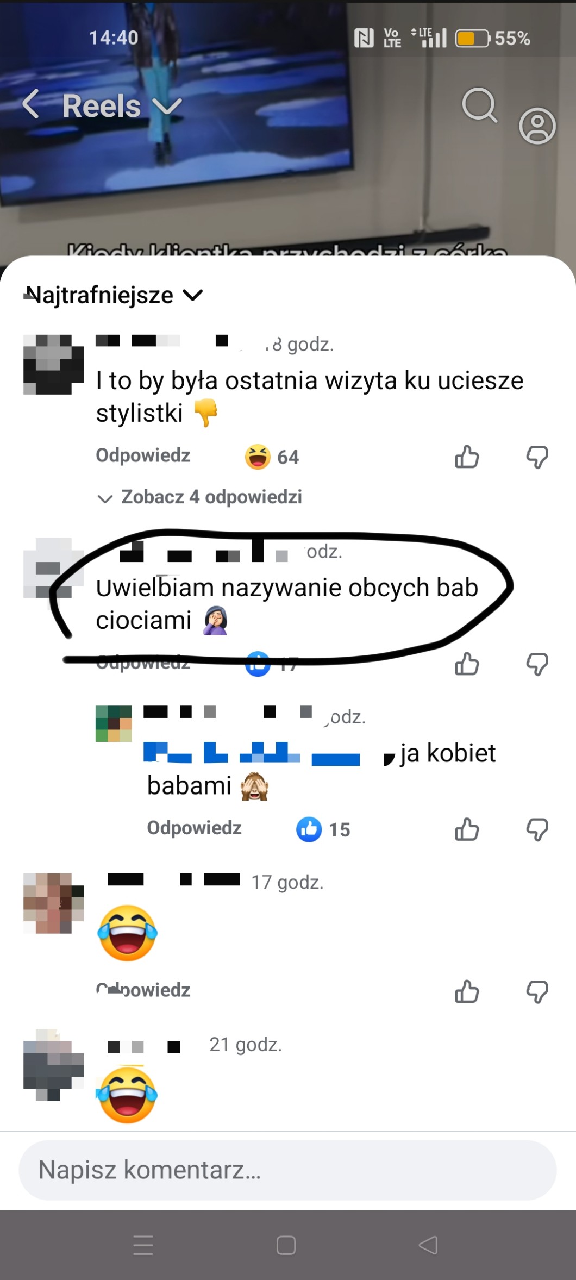
Task: Expand 'Zobacz 4 odpowiedzi' replies
Action: [x=199, y=497]
